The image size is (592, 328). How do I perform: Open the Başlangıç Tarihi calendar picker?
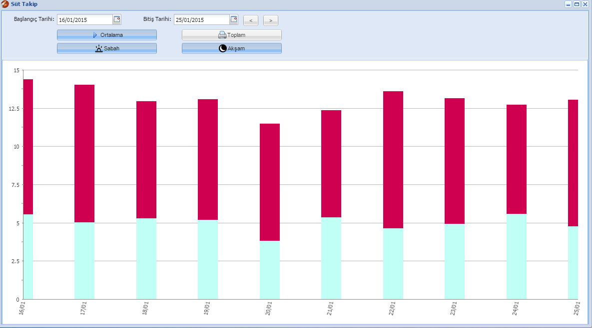117,19
